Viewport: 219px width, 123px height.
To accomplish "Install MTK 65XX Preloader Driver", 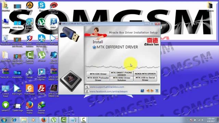I will pos(98,79).
